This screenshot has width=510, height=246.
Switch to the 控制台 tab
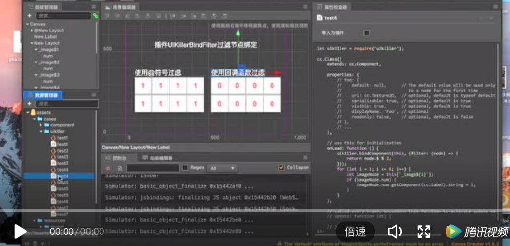[119, 158]
